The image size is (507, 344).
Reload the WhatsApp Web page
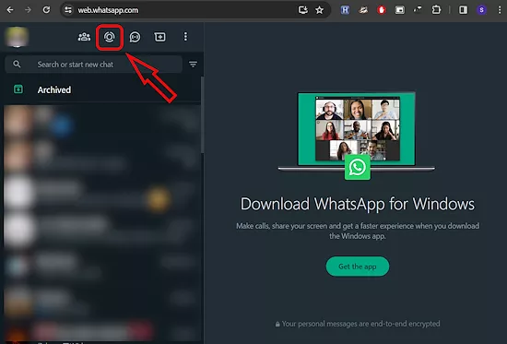point(47,10)
